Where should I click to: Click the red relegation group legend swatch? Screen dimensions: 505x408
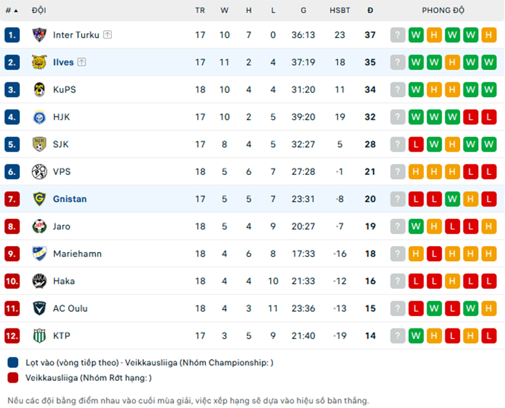[13, 378]
